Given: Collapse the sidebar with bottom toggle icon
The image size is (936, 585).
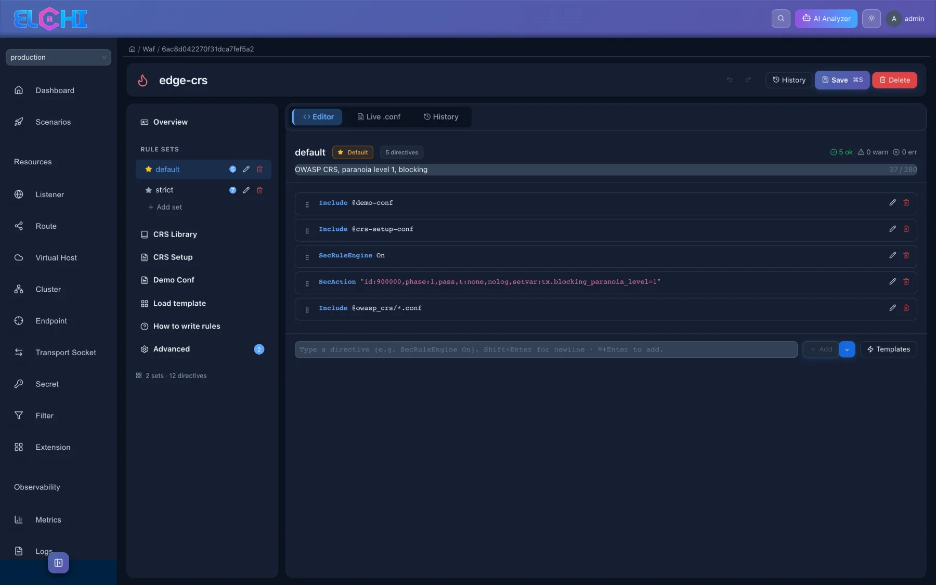Looking at the screenshot, I should [x=58, y=563].
